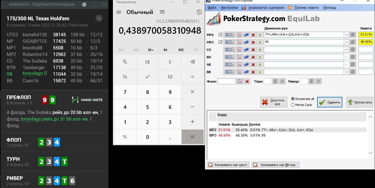Click Оценить button
This screenshot has width=375, height=188.
tap(330, 102)
